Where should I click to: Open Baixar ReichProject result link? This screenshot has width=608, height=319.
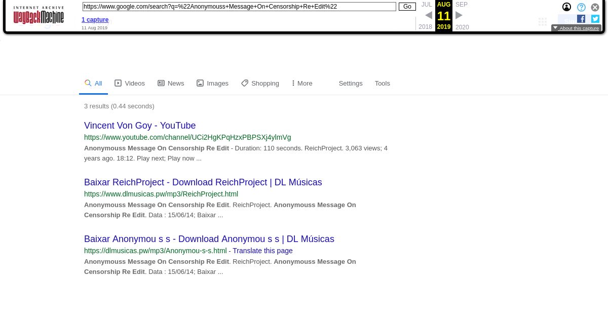pos(203,182)
